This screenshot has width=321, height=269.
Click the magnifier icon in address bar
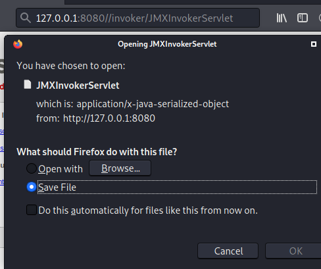click(26, 18)
